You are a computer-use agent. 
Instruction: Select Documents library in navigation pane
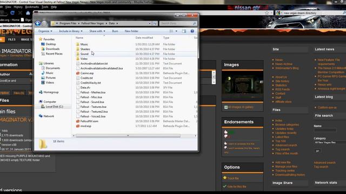53,68
